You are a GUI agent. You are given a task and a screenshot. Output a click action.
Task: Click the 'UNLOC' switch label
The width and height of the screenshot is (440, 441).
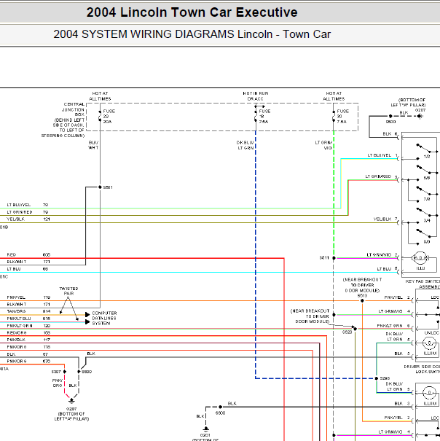pos(432,332)
